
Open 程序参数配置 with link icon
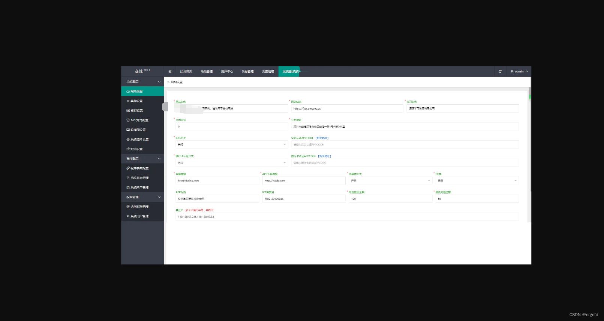point(139,168)
